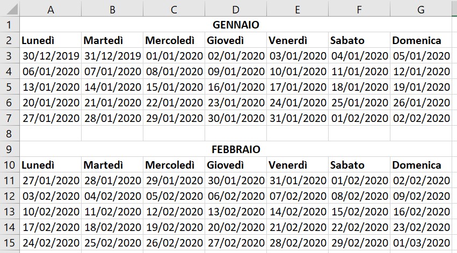
Task: Click the Domenica header under FEBBRAIO
Action: point(421,165)
